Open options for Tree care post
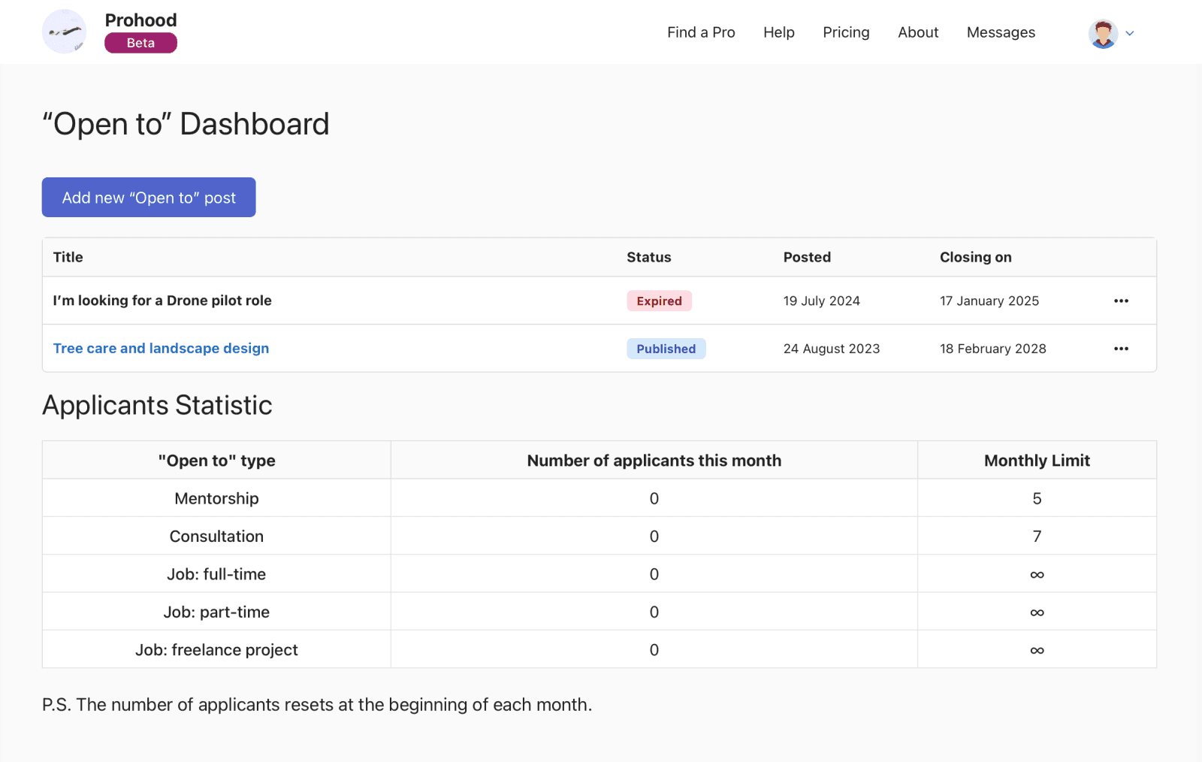The width and height of the screenshot is (1202, 762). [1121, 349]
